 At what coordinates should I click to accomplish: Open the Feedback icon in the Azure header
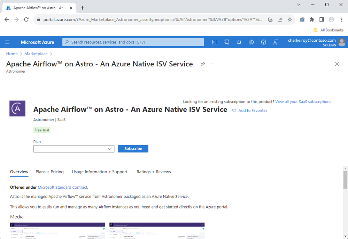(x=276, y=42)
